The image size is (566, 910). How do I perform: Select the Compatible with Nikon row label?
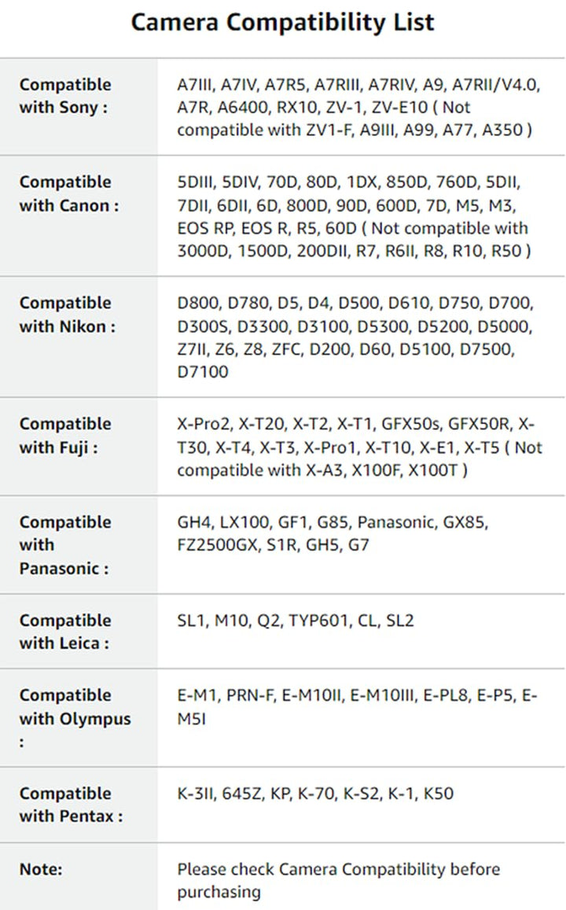click(x=67, y=315)
